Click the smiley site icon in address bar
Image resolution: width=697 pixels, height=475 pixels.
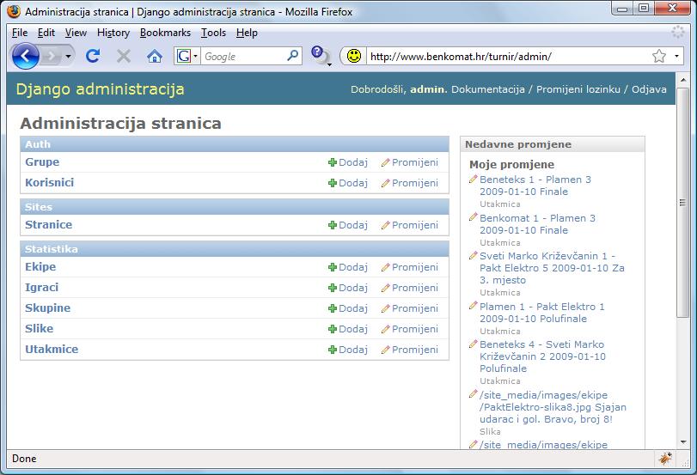click(x=354, y=56)
